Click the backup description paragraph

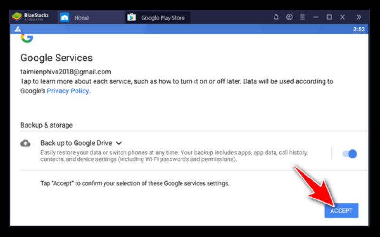point(174,156)
